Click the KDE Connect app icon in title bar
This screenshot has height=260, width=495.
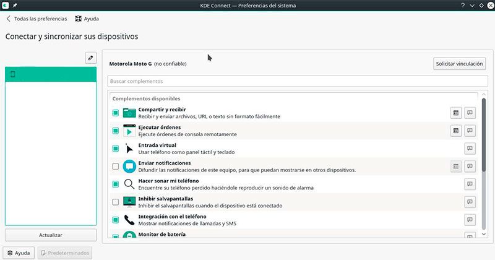coord(5,6)
